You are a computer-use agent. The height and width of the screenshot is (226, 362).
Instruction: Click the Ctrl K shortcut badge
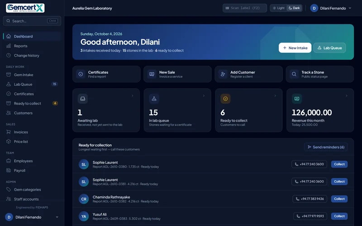click(x=52, y=21)
